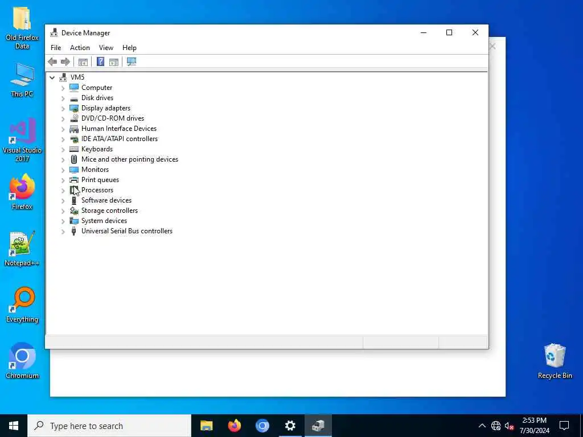Click Show/Hide Action Pane toolbar icon
The width and height of the screenshot is (583, 437).
(114, 61)
